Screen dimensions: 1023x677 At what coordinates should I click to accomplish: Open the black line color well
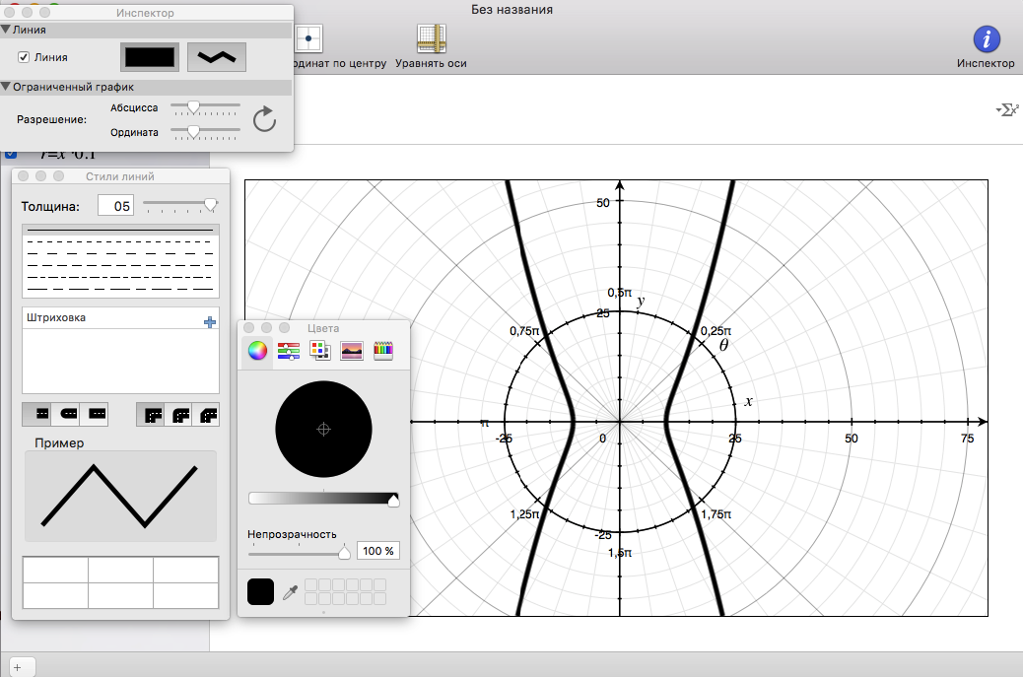point(150,57)
